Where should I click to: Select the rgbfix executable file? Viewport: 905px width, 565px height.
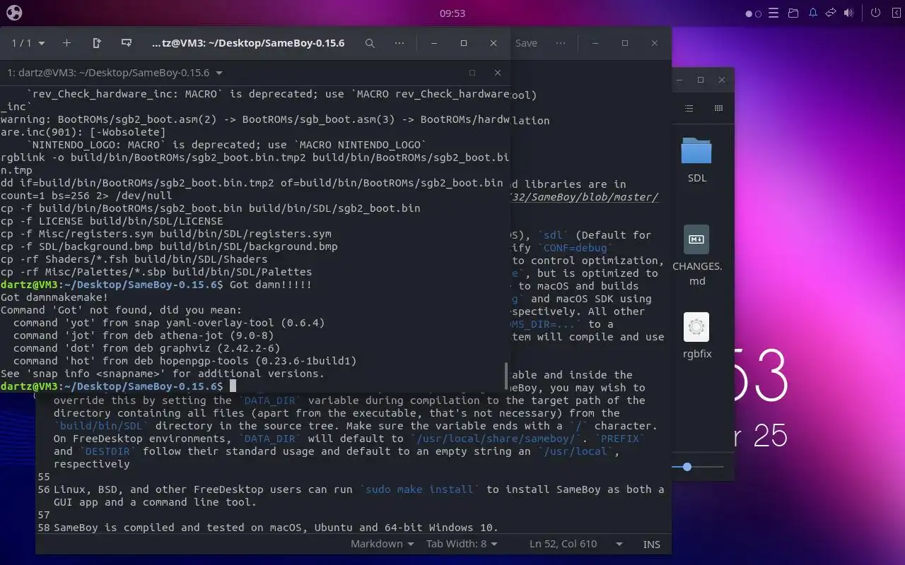tap(696, 335)
